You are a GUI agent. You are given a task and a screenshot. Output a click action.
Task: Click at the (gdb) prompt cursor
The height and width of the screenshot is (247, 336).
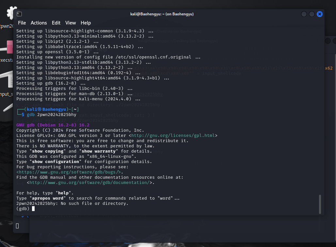point(33,209)
